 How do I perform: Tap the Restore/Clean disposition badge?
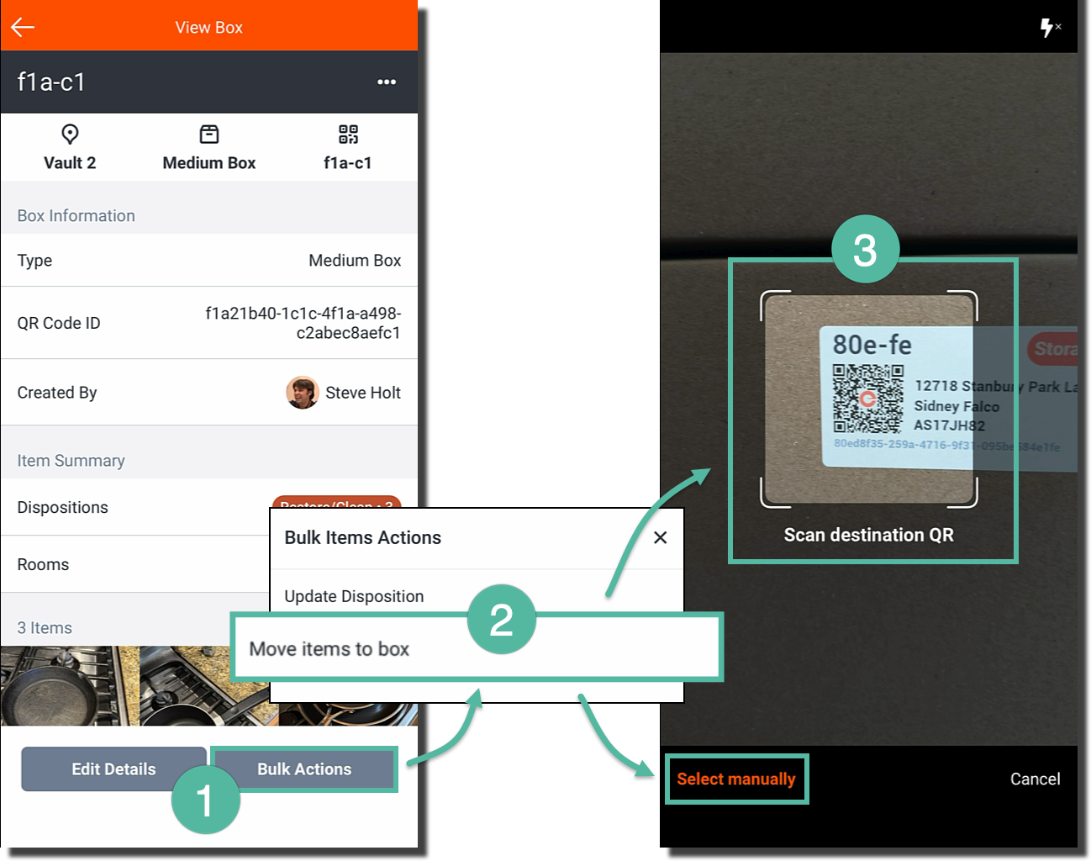coord(336,502)
